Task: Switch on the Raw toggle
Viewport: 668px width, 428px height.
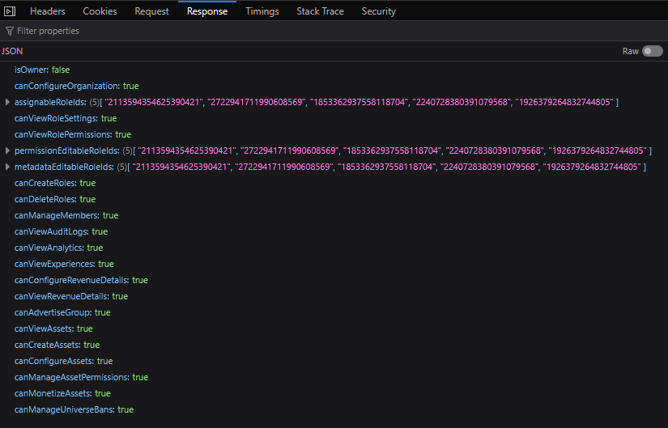Action: [x=653, y=51]
